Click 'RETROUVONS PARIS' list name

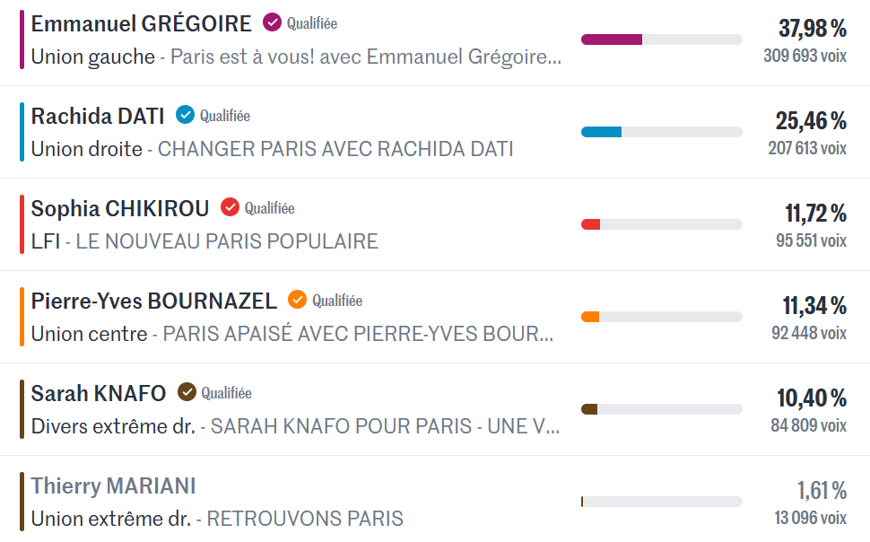(x=305, y=519)
